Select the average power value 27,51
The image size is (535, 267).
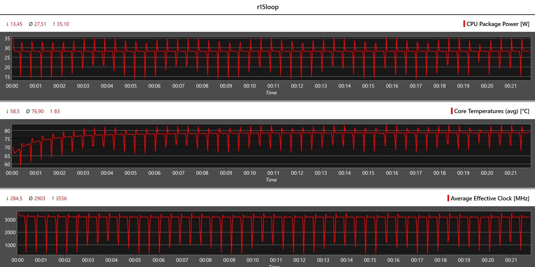40,24
